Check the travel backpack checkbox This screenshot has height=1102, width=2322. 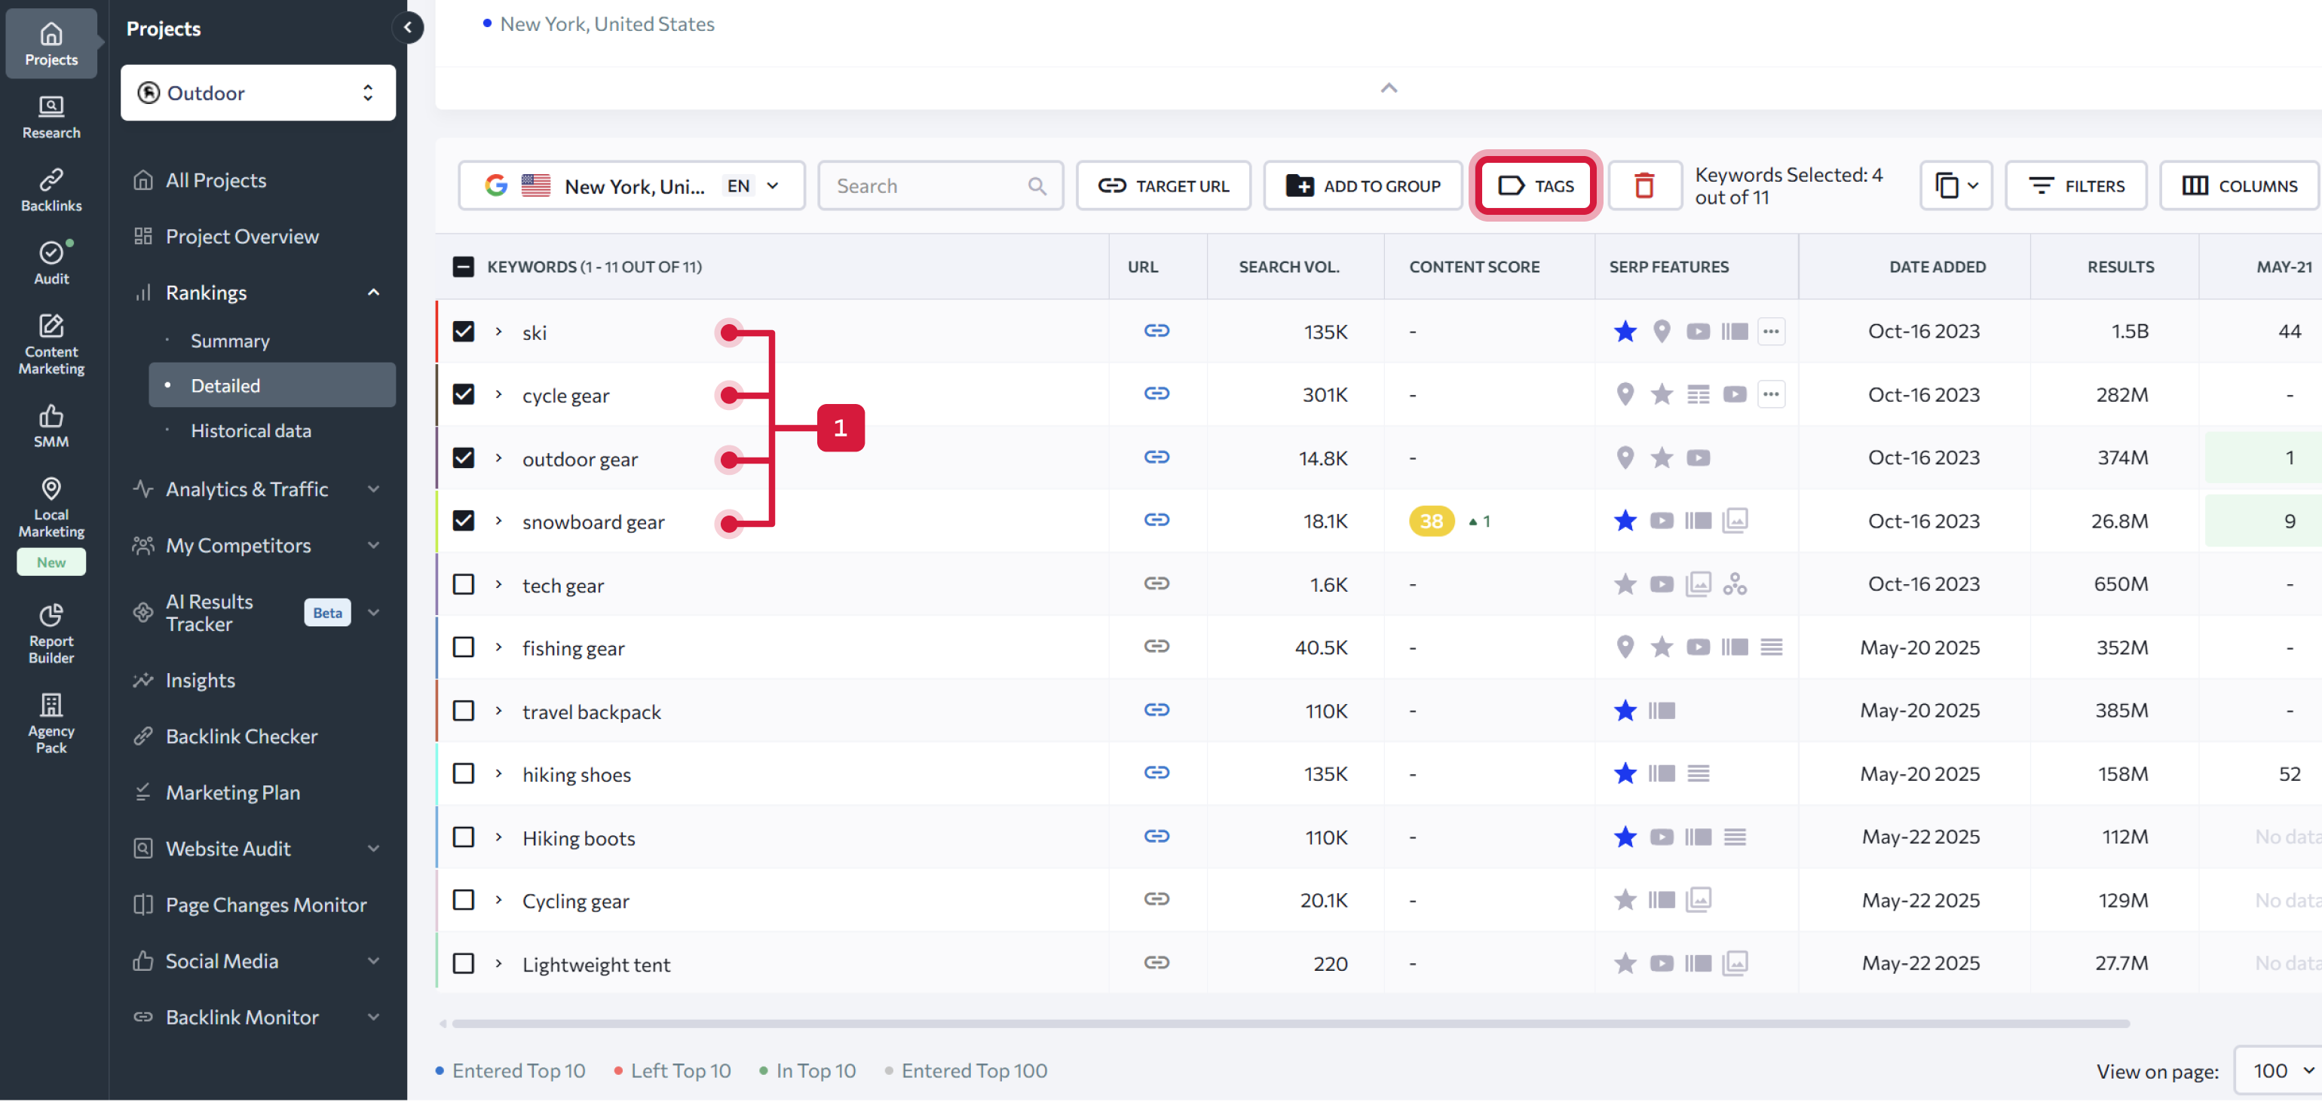(464, 711)
